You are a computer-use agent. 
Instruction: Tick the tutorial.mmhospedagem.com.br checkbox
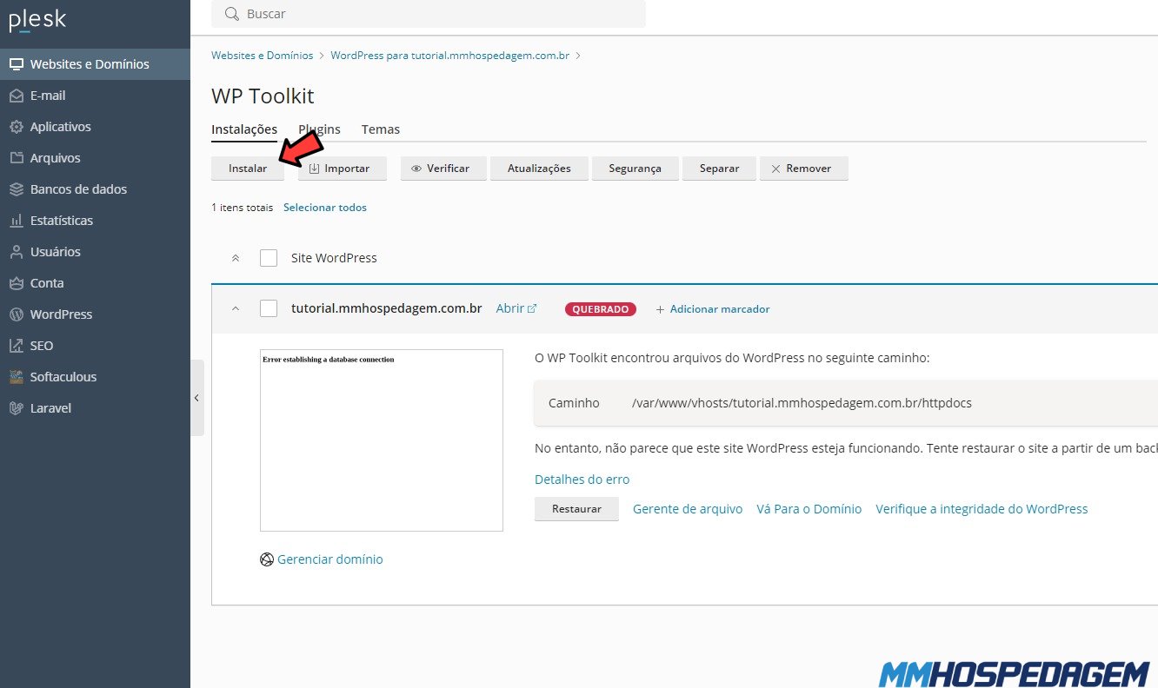coord(269,308)
